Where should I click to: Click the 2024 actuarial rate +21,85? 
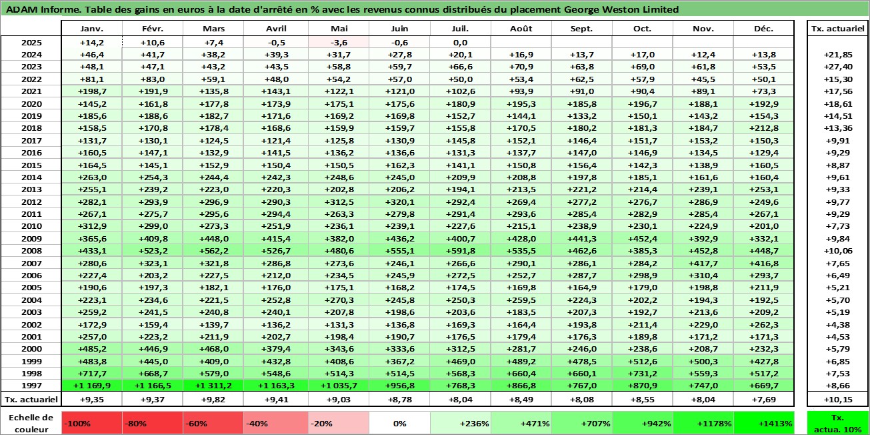[x=837, y=55]
